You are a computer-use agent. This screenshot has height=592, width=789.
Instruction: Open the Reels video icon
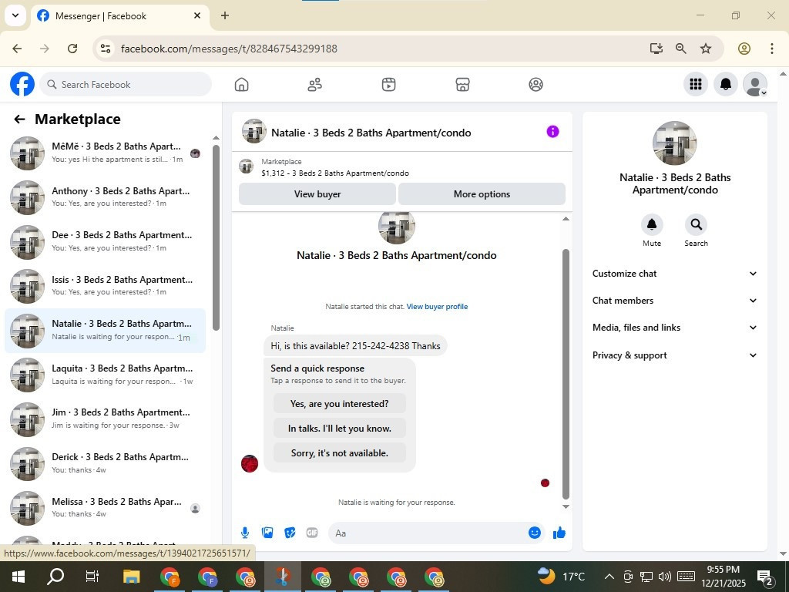pyautogui.click(x=388, y=85)
